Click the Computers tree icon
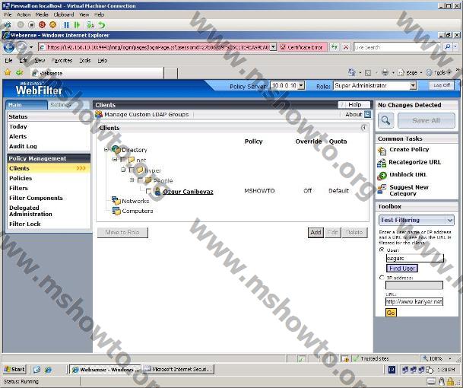Viewport: 463px width, 388px height. [116, 211]
